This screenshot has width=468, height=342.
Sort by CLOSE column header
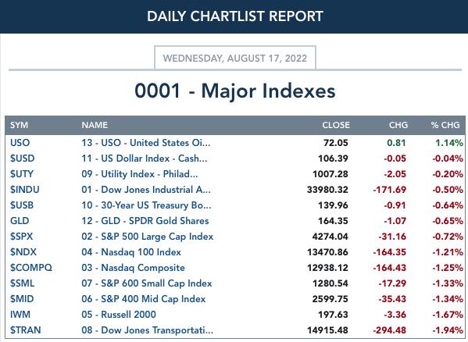[336, 125]
